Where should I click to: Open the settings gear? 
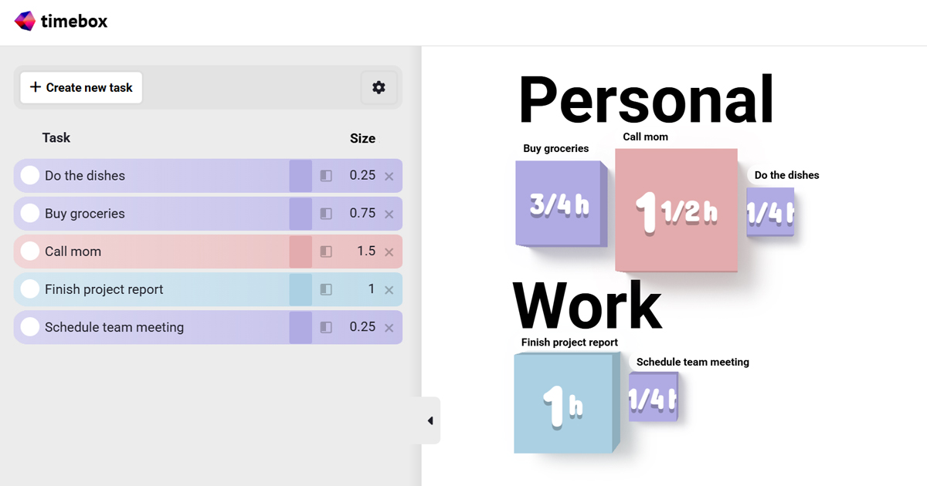click(x=379, y=87)
